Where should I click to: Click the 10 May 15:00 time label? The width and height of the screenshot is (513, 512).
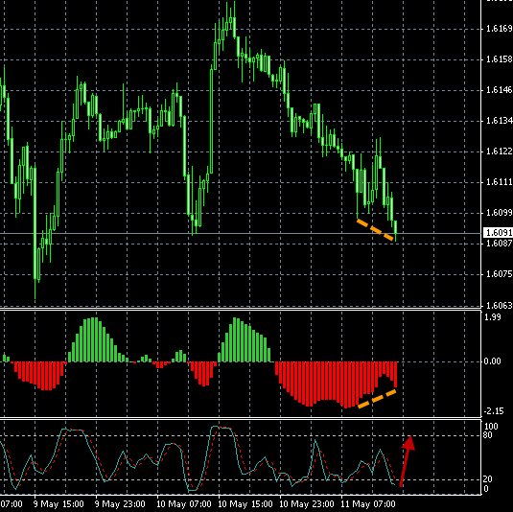click(245, 504)
